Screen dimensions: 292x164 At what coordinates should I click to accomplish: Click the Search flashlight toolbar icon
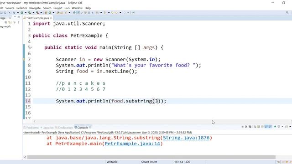[x=66, y=13]
